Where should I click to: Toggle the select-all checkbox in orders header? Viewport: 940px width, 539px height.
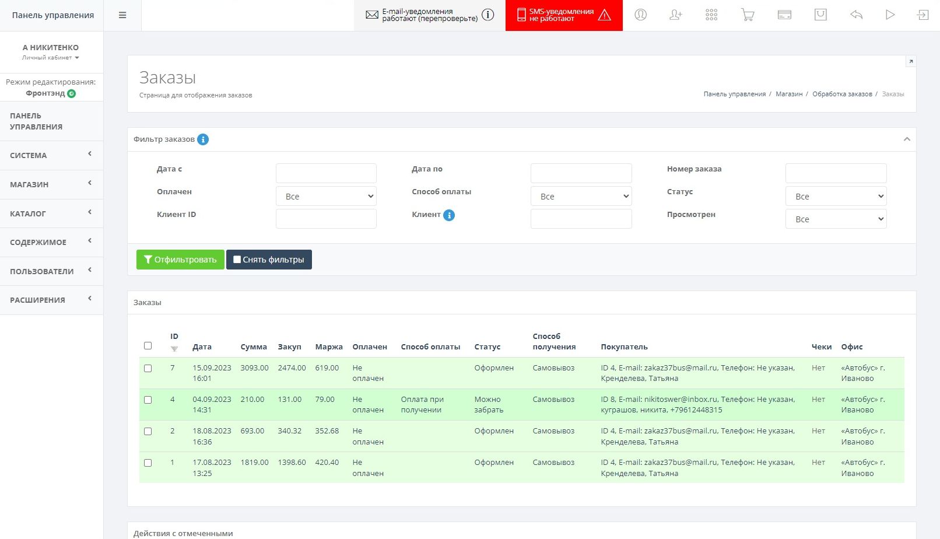coord(148,346)
